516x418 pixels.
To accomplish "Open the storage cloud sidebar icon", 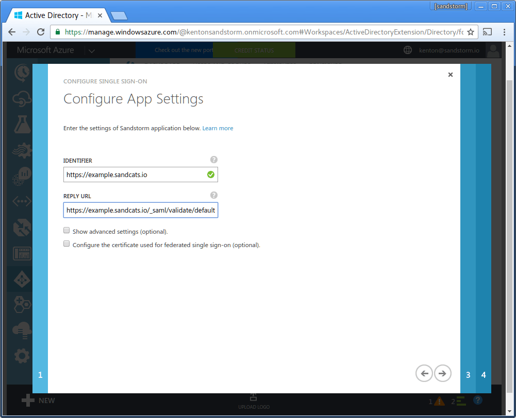I will pos(22,330).
